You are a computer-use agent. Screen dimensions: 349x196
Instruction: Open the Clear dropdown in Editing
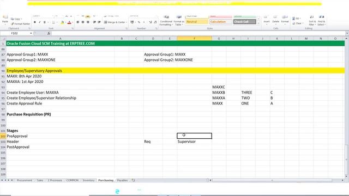click(298, 23)
